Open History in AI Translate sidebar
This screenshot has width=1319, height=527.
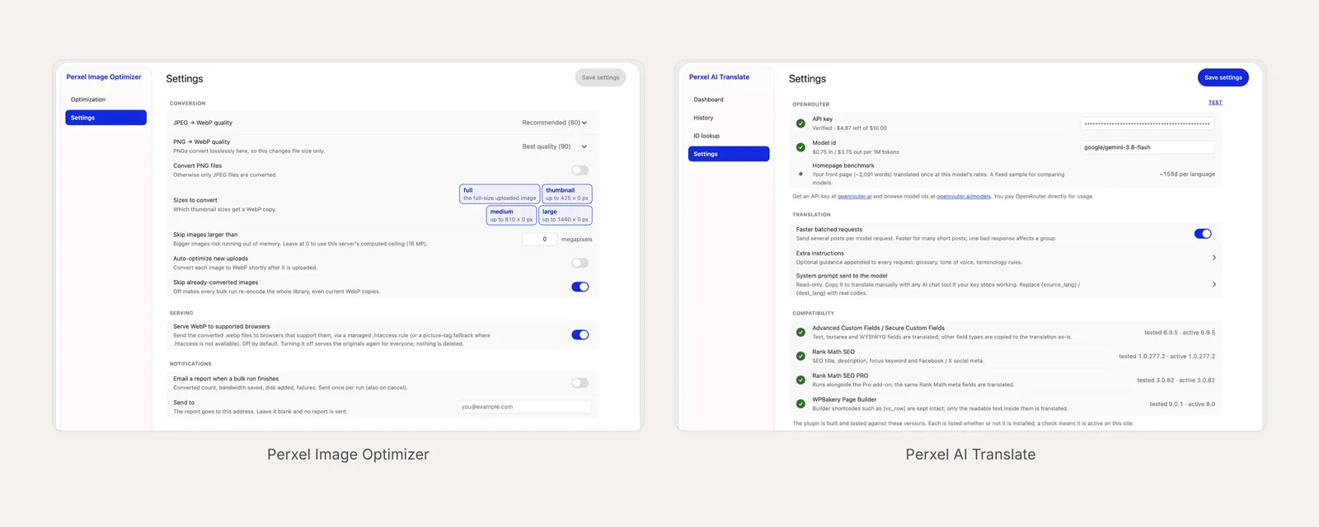[x=729, y=118]
